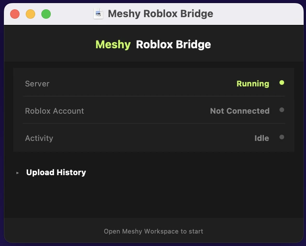Select the Roblox Account row label
306x246 pixels.
point(54,111)
